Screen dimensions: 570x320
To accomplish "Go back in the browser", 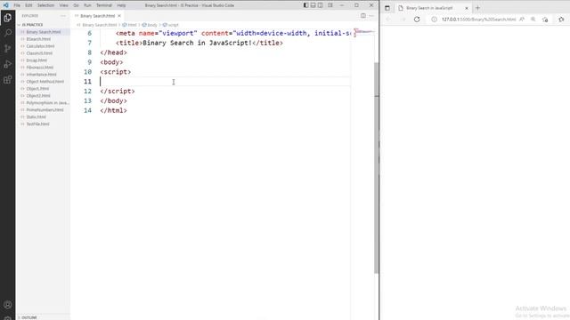I will pos(388,20).
